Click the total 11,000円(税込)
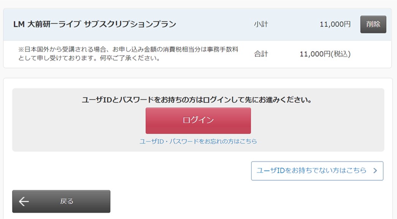 (x=325, y=54)
